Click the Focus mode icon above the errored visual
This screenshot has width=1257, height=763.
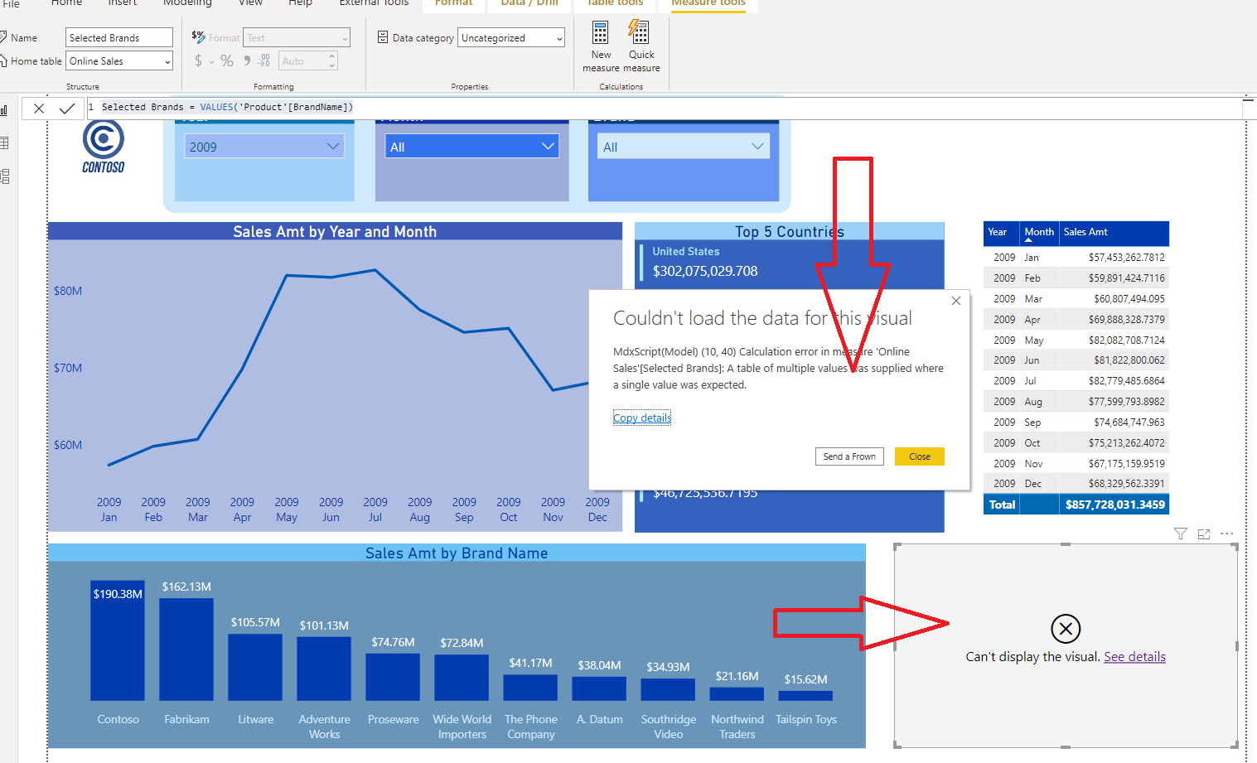click(1204, 534)
